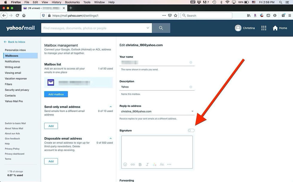
Task: Enable the Signature toggle
Action: [x=191, y=130]
